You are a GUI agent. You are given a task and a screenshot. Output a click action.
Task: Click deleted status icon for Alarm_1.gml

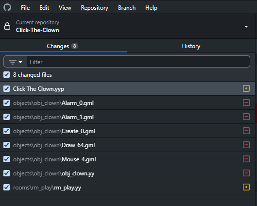click(246, 117)
